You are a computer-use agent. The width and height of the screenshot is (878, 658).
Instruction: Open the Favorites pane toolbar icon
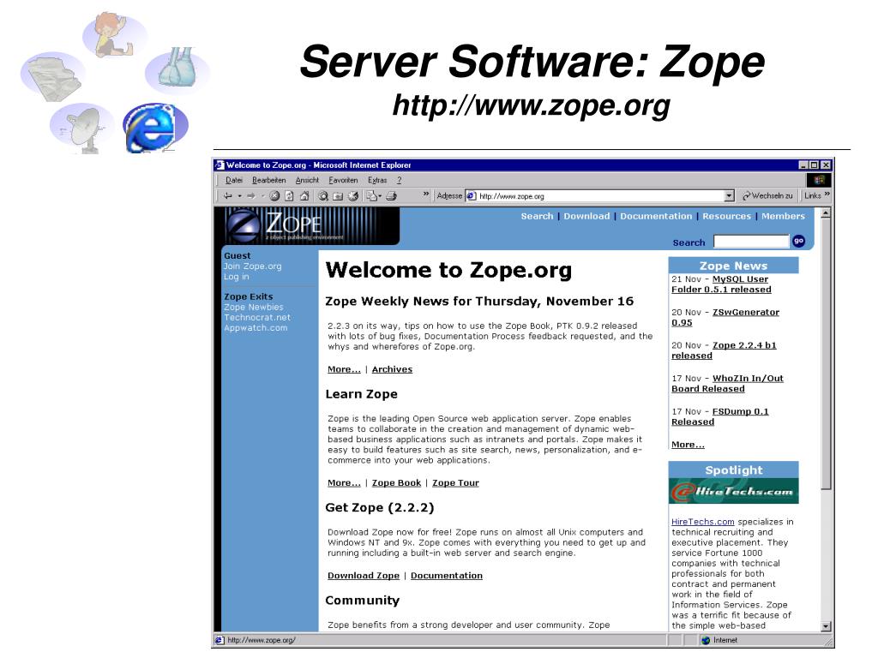pyautogui.click(x=338, y=196)
